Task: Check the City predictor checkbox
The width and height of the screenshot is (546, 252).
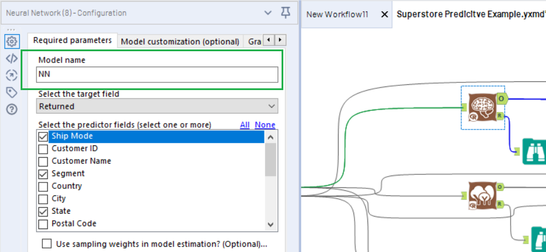Action: 43,199
